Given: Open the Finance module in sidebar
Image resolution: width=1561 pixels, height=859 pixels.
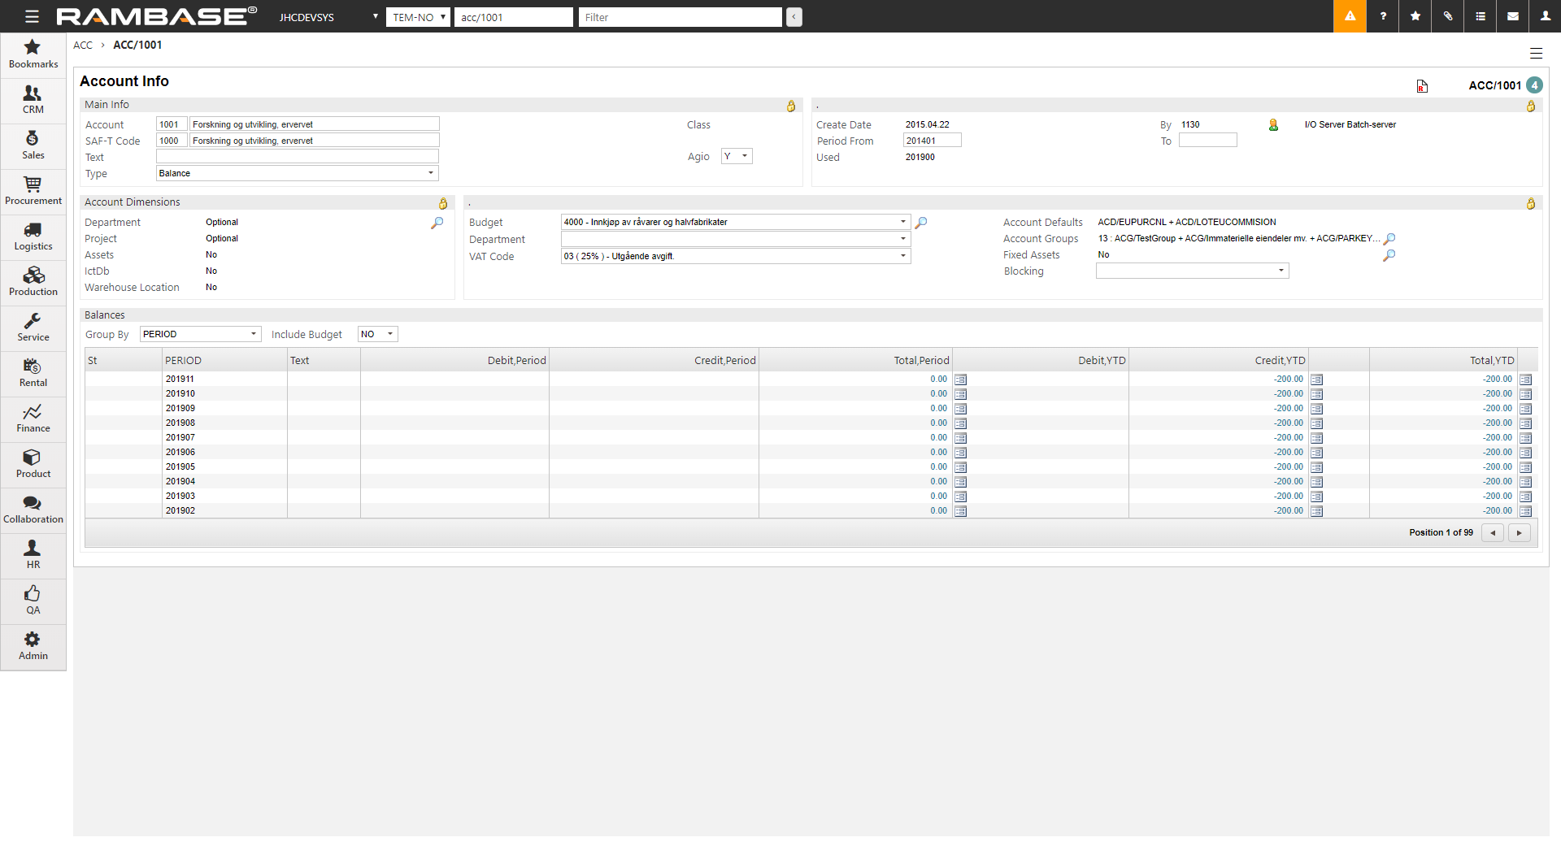Looking at the screenshot, I should [x=33, y=419].
